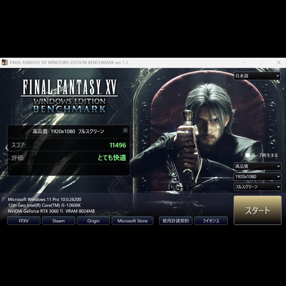Click the app icon in the title bar

tap(5, 62)
